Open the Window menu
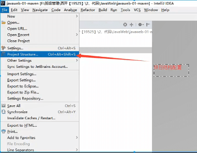Screen dimensions: 197x153 point(151,10)
